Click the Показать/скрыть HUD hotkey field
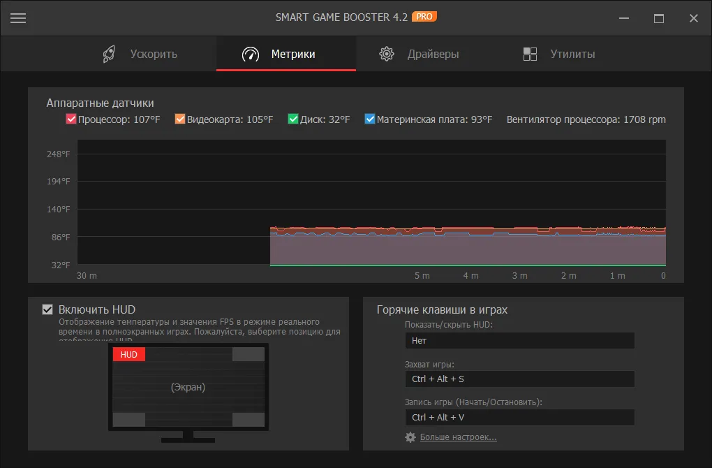The image size is (712, 468). click(519, 341)
